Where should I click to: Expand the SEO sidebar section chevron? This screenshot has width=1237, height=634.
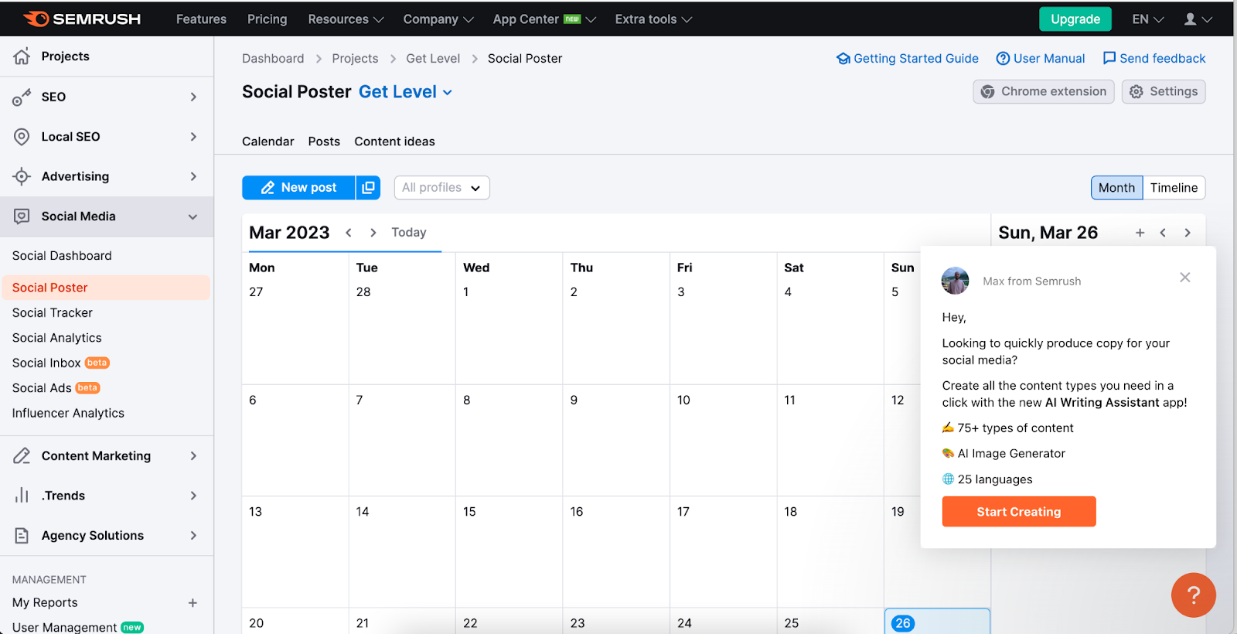(x=193, y=97)
